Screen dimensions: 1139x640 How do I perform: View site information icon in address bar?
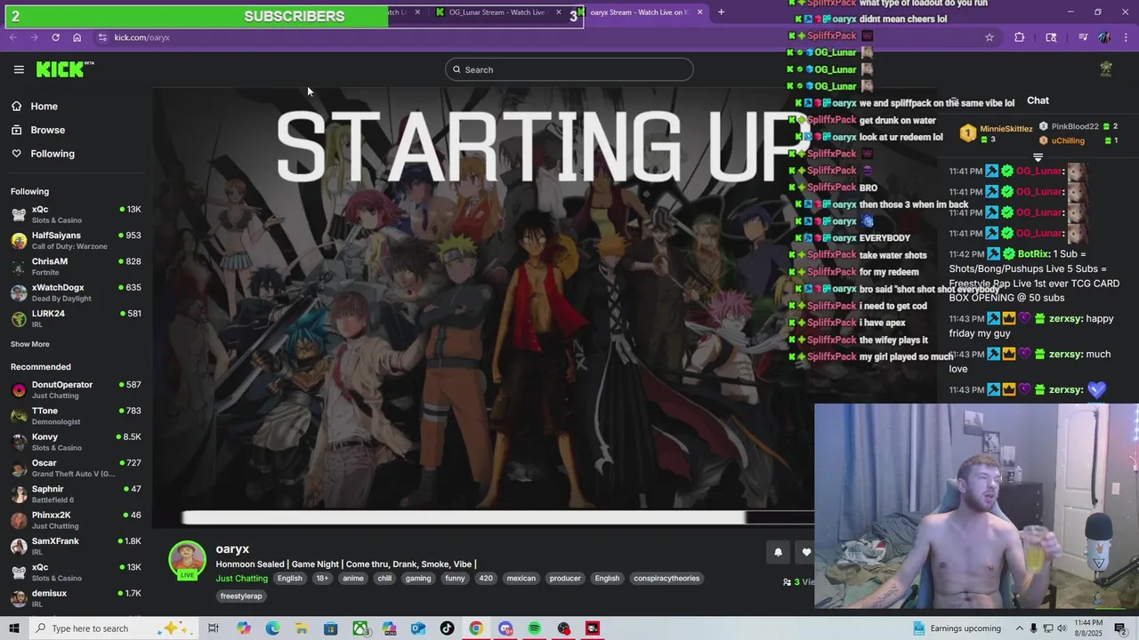click(102, 37)
